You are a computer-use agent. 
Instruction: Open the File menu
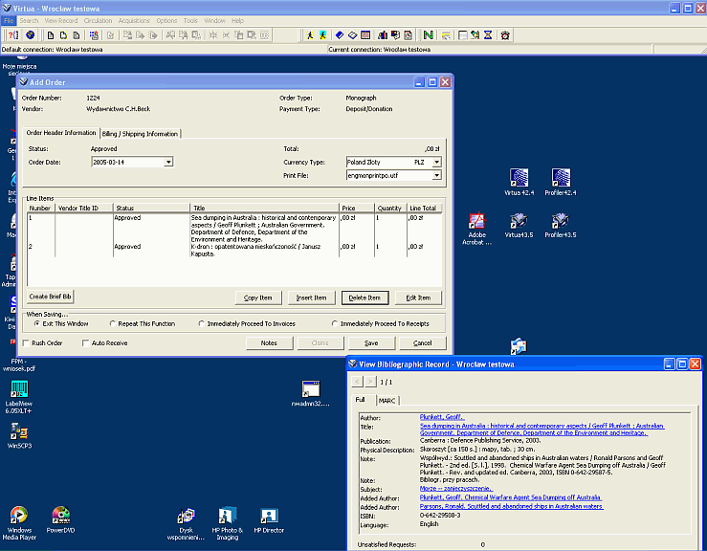pos(9,21)
